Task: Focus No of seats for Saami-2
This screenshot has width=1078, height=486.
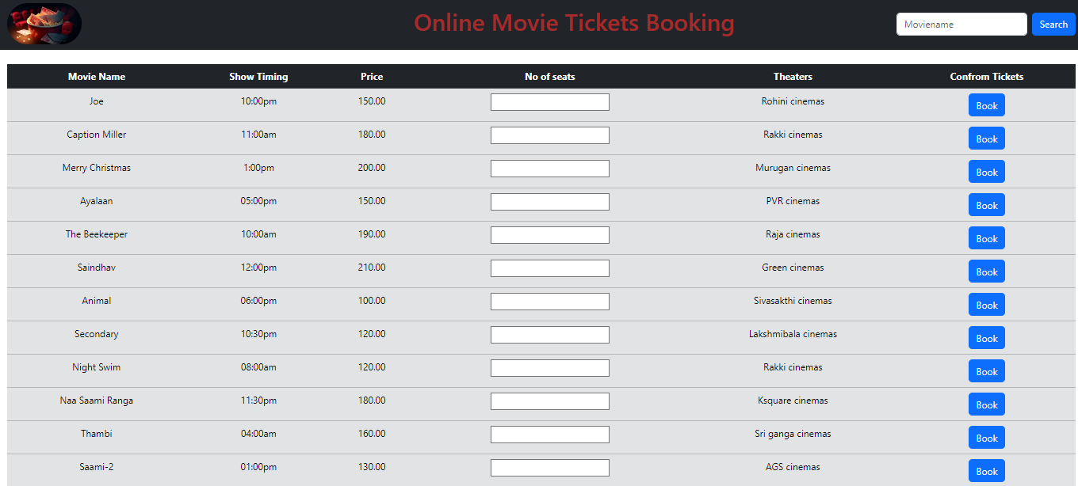Action: [549, 468]
